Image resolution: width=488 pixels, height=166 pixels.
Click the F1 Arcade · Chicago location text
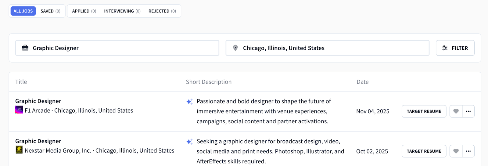[x=79, y=110]
